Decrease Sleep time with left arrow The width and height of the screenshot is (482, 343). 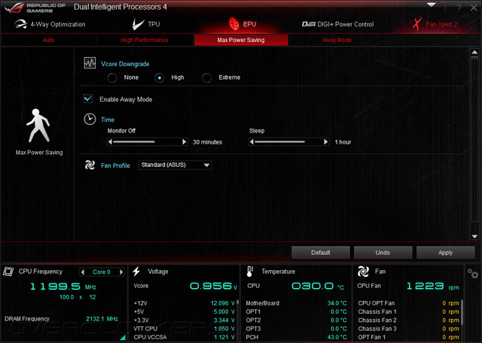[x=252, y=142]
